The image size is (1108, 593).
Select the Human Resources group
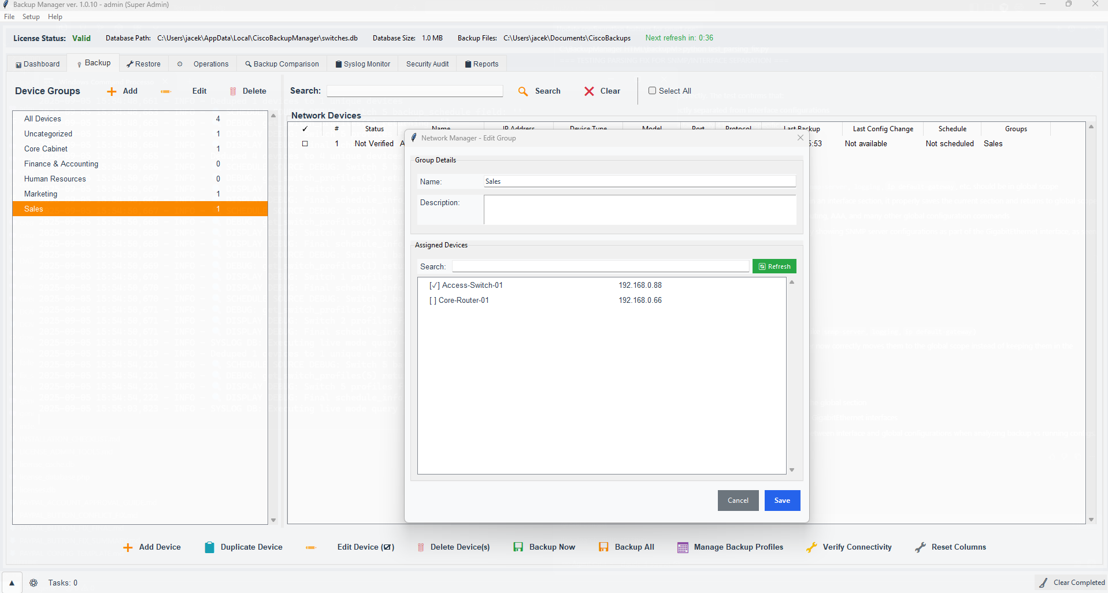(140, 179)
